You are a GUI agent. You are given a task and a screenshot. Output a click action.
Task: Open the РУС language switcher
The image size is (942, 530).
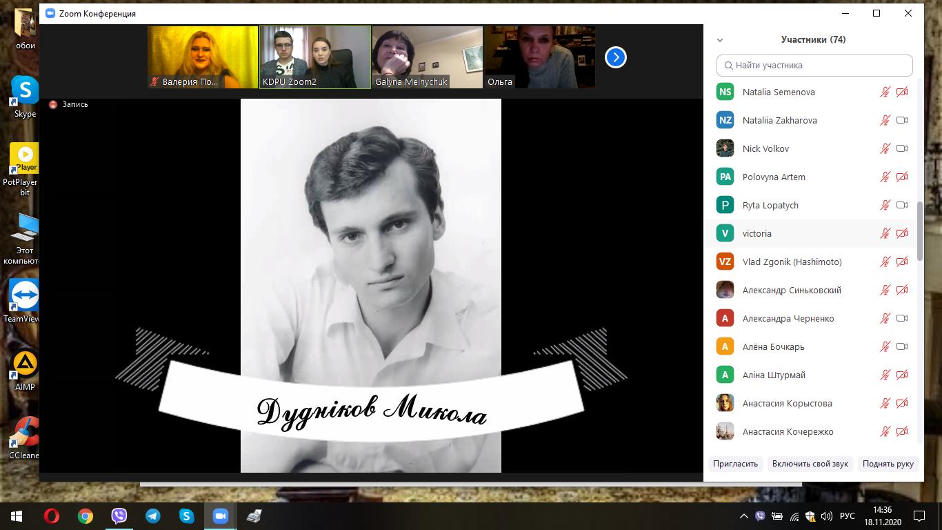pyautogui.click(x=847, y=516)
